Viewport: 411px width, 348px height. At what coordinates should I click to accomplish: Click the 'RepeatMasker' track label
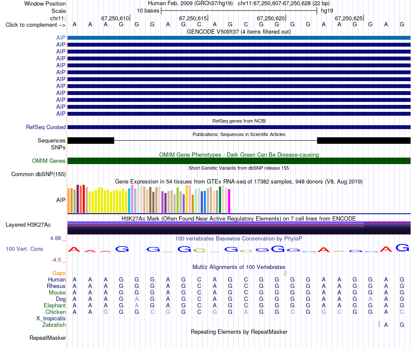tap(48, 338)
